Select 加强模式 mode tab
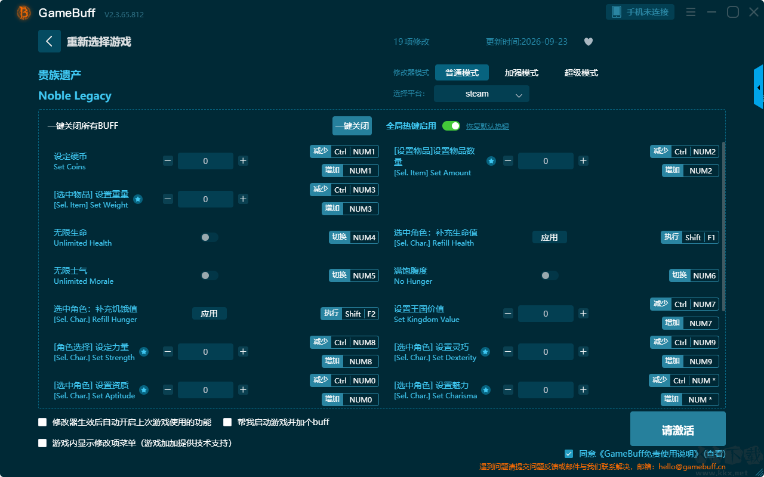 pos(522,73)
